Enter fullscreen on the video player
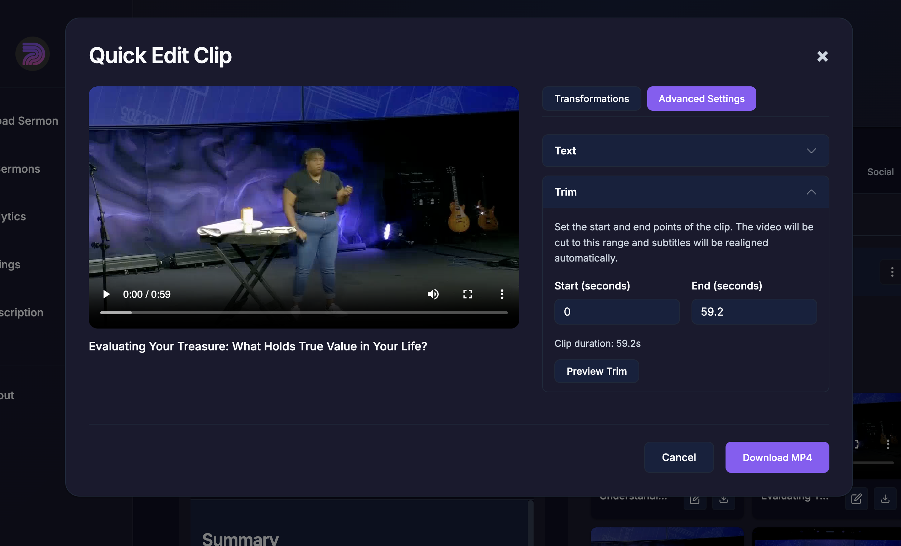Image resolution: width=901 pixels, height=546 pixels. [467, 294]
